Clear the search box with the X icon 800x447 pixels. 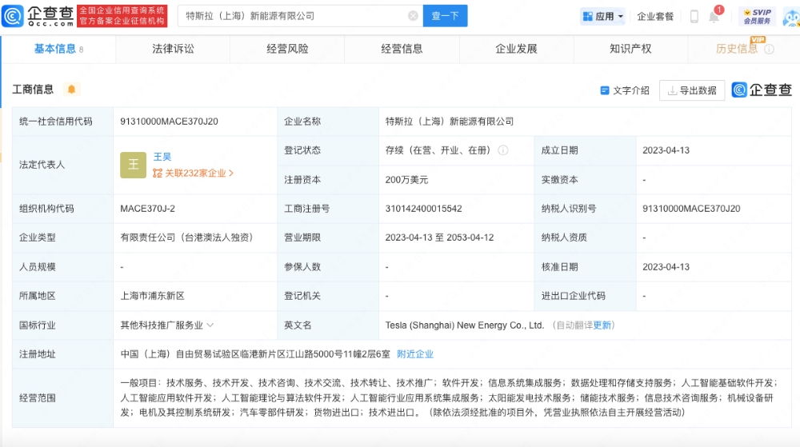(413, 16)
